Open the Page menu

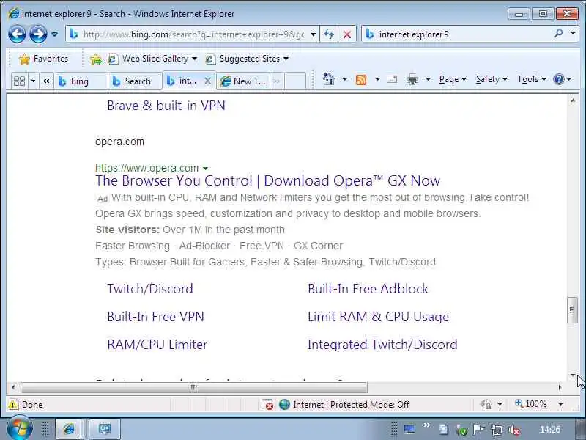453,79
